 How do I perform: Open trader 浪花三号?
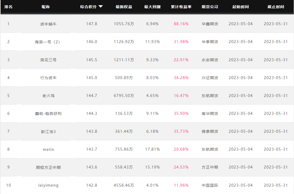point(48,60)
